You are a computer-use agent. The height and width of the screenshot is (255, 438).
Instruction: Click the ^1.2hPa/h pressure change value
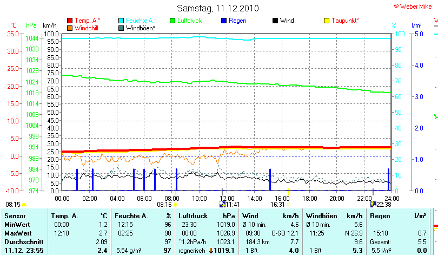tap(193, 242)
